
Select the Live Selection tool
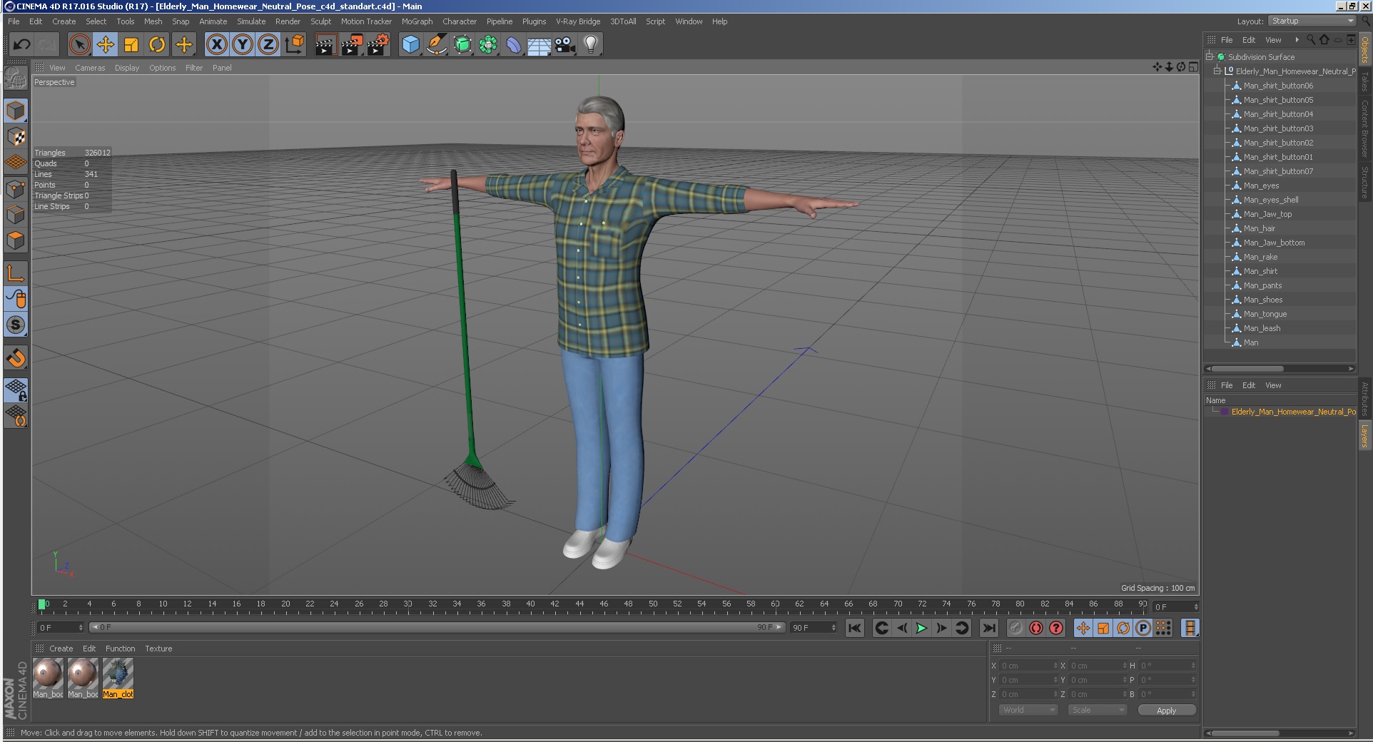click(x=80, y=45)
